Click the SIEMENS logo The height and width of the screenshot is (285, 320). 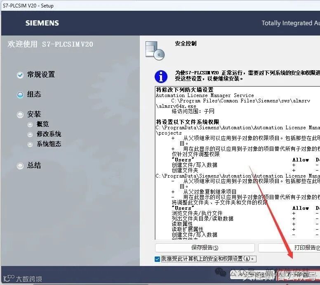[x=42, y=23]
